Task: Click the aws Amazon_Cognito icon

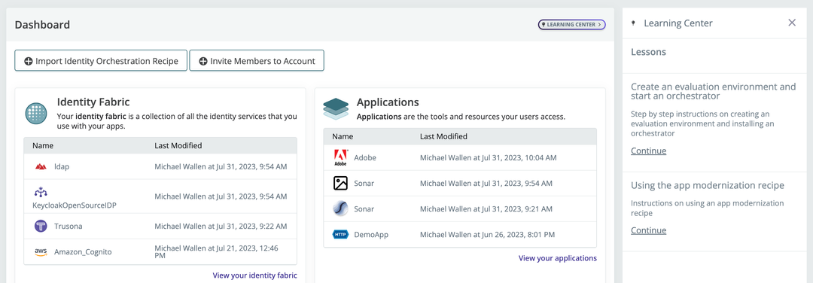Action: [x=41, y=252]
